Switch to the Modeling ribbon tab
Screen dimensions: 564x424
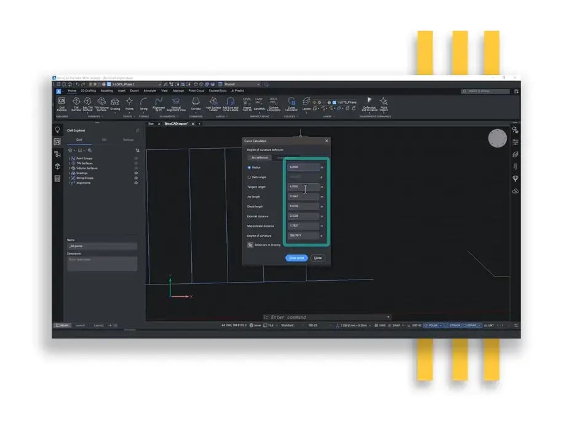(107, 91)
